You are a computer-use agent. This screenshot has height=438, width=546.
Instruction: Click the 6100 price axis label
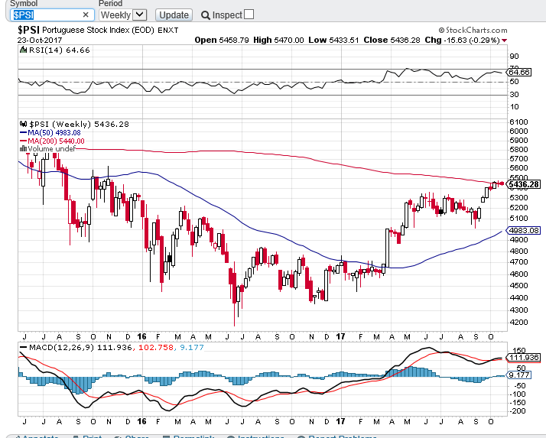coord(518,122)
